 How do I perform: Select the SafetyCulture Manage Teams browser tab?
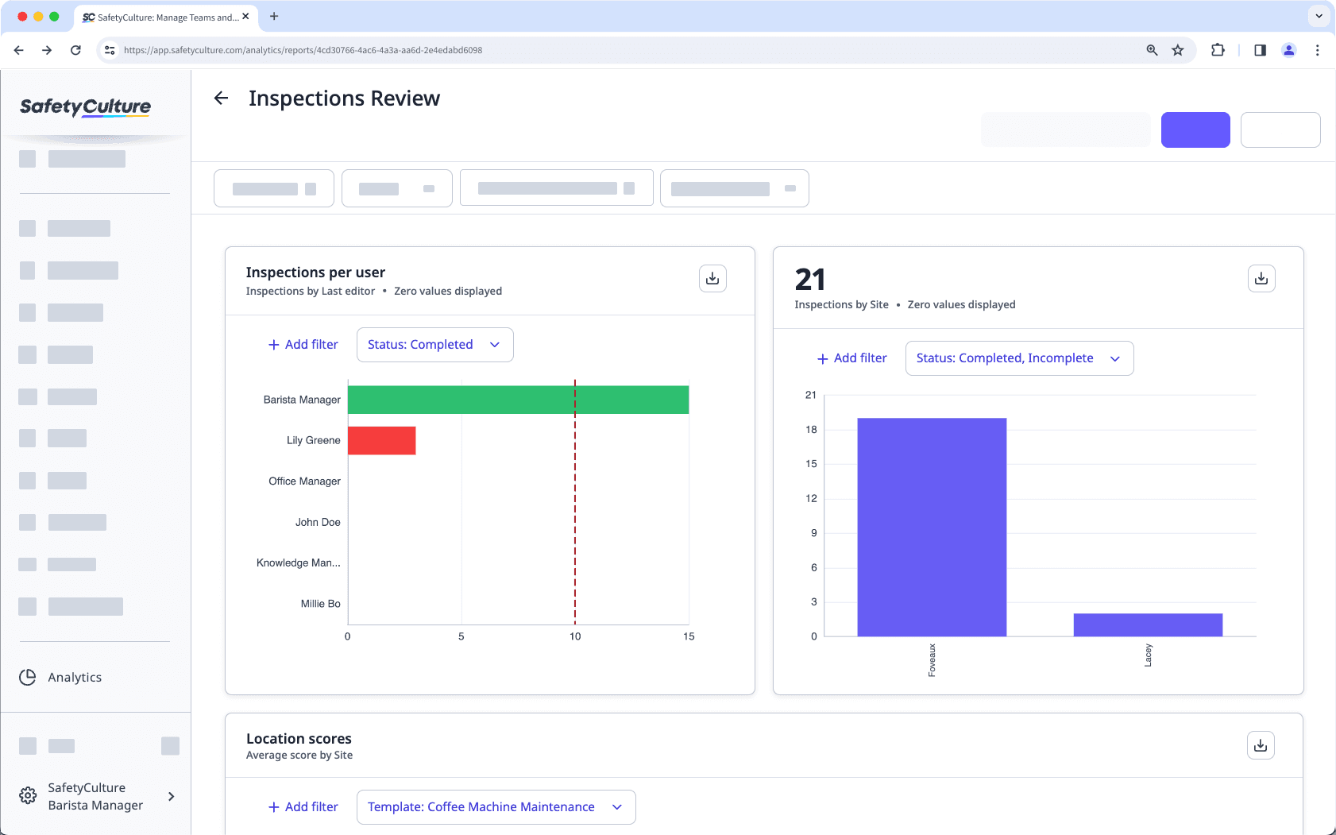coord(159,17)
